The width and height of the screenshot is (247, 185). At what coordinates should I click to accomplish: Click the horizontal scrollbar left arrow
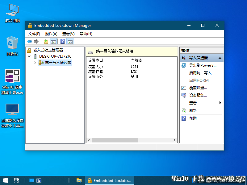click(89, 140)
